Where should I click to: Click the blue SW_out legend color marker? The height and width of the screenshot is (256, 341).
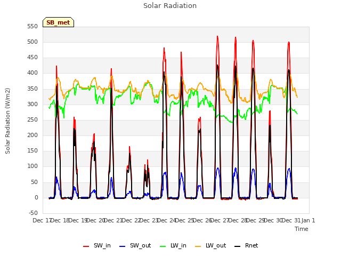pyautogui.click(x=123, y=246)
